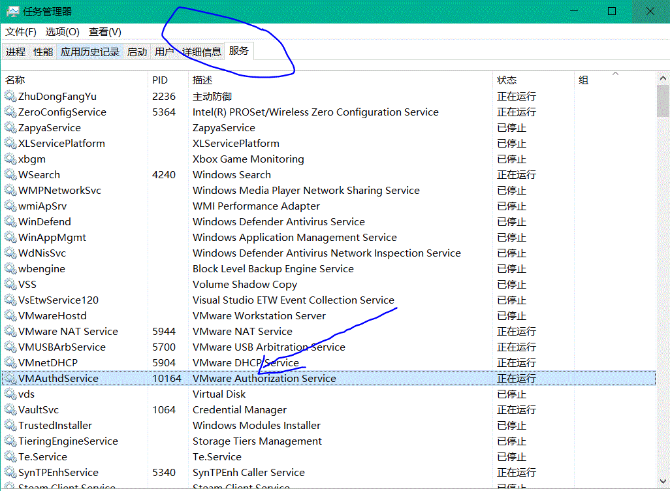Image resolution: width=670 pixels, height=491 pixels.
Task: Select the Te.Service name cell
Action: tap(42, 457)
